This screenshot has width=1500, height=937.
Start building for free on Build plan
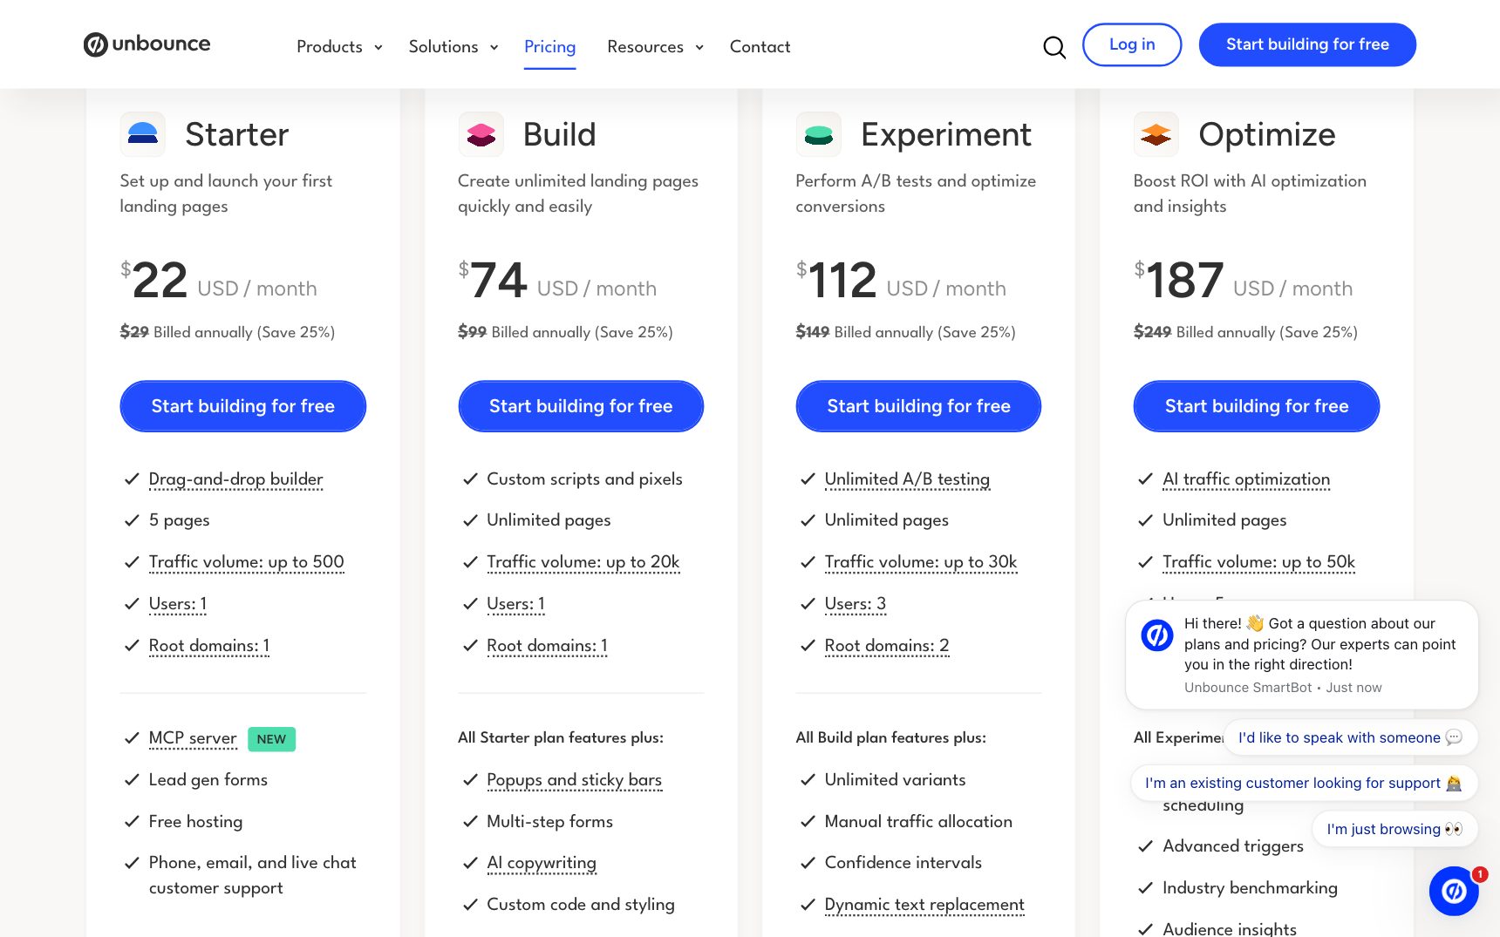tap(581, 406)
